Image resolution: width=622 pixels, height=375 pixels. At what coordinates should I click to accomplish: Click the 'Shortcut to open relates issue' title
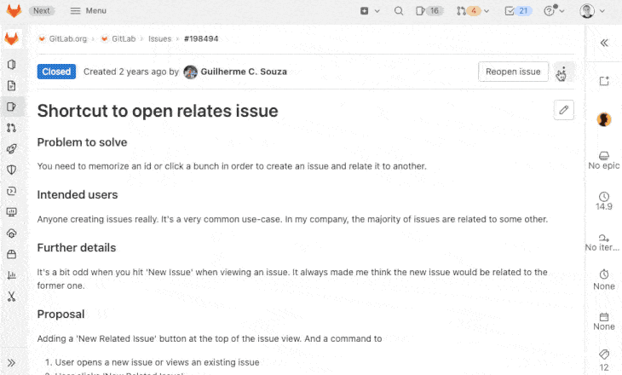[158, 111]
